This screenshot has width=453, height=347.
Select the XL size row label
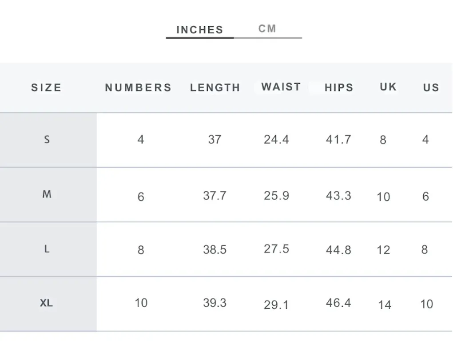[46, 303]
